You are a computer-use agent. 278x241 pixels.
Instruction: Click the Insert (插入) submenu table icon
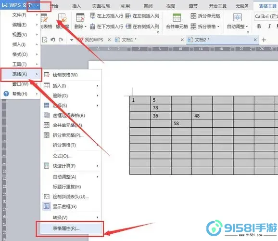pyautogui.click(x=47, y=86)
